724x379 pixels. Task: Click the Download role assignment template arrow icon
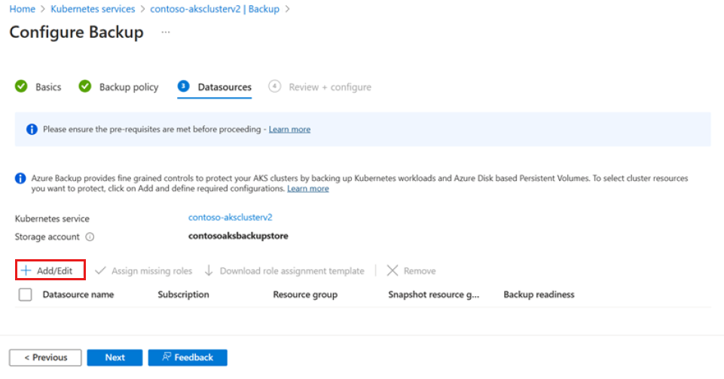[x=209, y=270]
